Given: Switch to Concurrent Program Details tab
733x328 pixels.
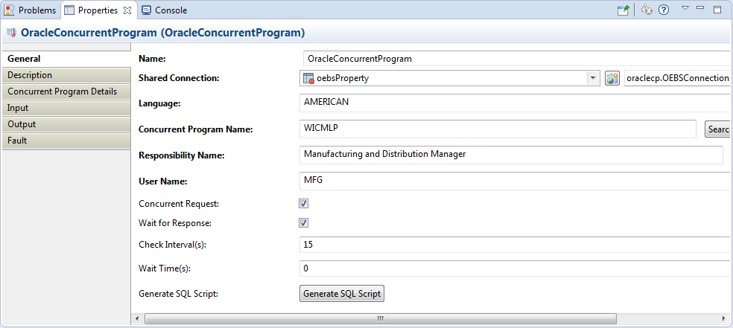Looking at the screenshot, I should [63, 91].
